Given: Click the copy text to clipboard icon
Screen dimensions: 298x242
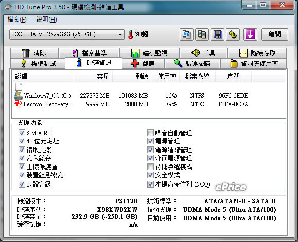Looking at the screenshot, I should 186,34.
